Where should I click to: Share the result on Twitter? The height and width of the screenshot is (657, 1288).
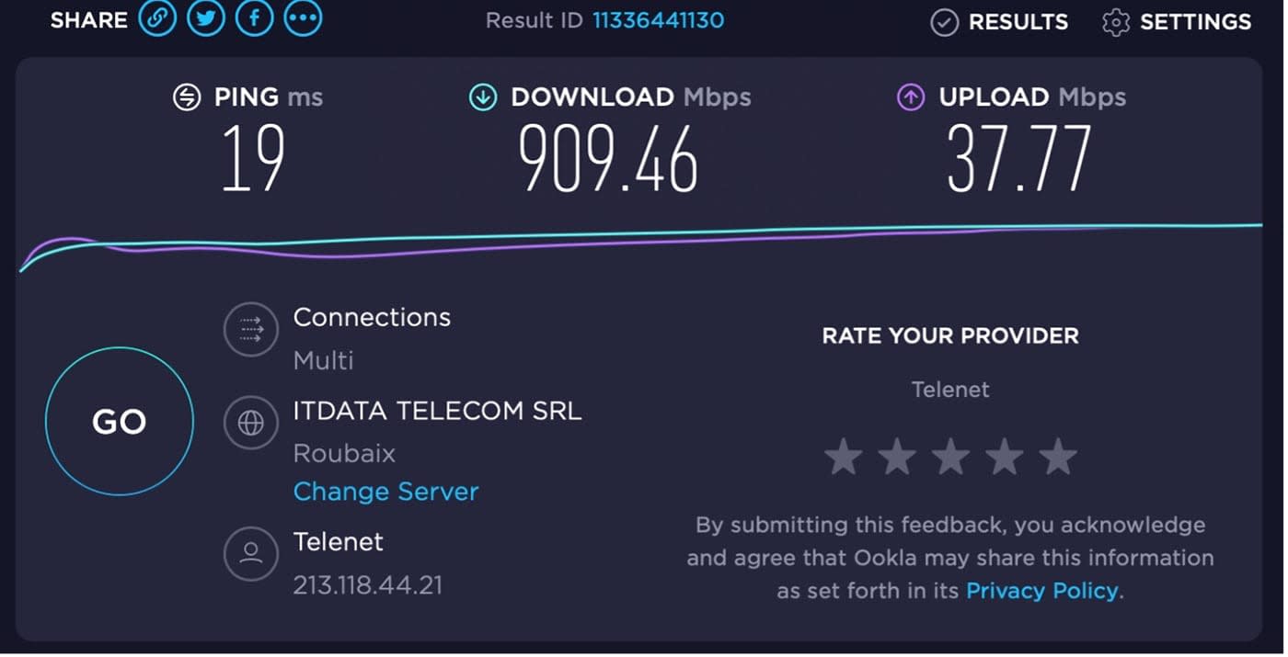point(206,17)
